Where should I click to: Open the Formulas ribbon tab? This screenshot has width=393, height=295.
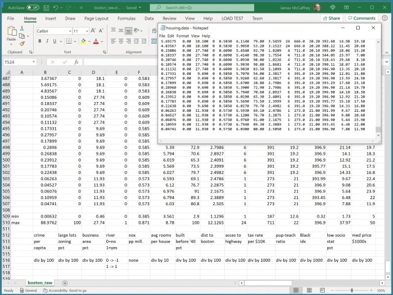click(126, 18)
